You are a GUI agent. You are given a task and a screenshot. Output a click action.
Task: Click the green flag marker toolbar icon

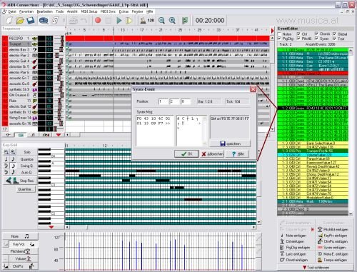click(185, 21)
